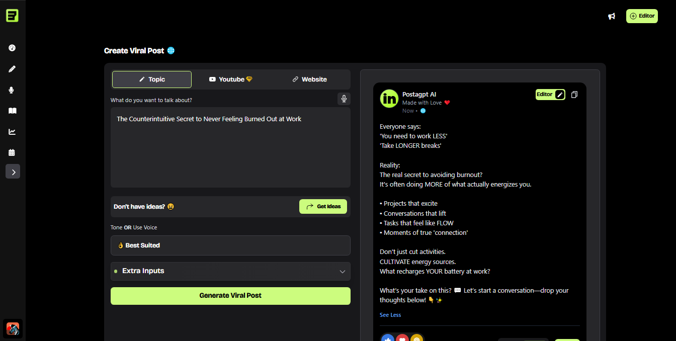The width and height of the screenshot is (676, 341).
Task: Click the Generate Viral Post button
Action: click(230, 296)
